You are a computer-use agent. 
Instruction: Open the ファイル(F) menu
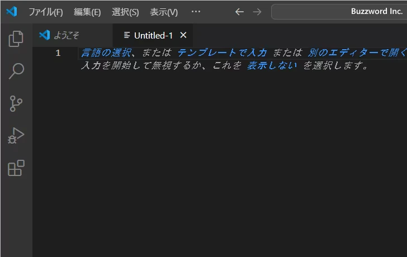[x=46, y=12]
